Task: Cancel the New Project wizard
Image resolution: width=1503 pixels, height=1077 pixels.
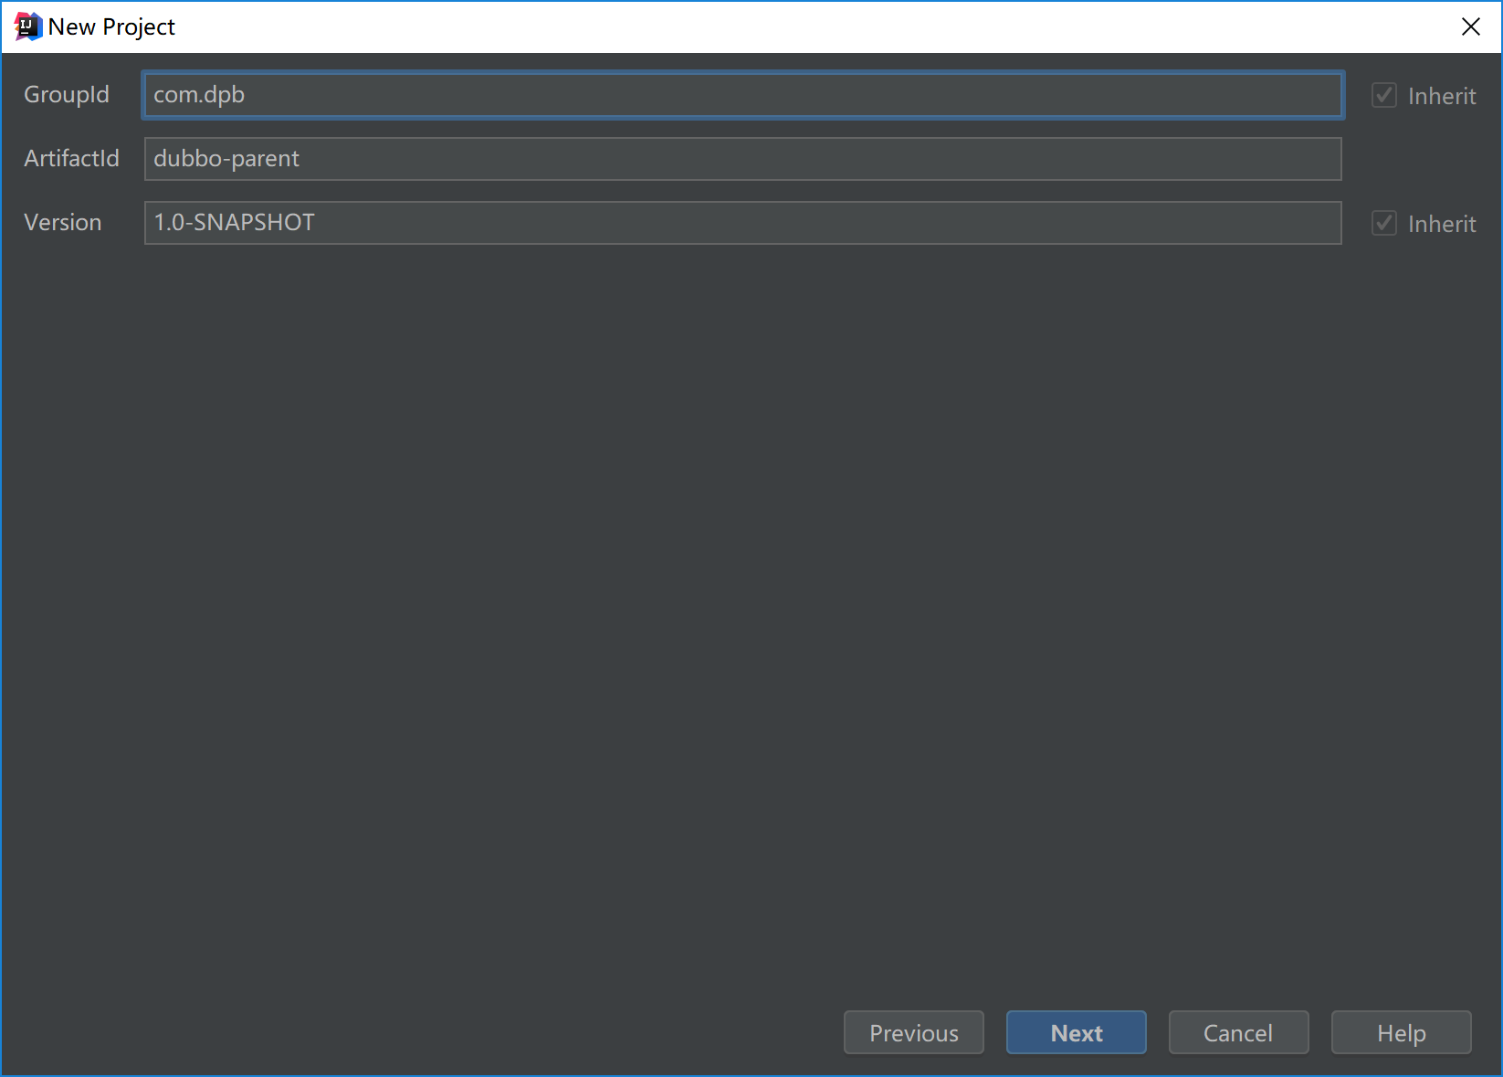Action: point(1239,1032)
